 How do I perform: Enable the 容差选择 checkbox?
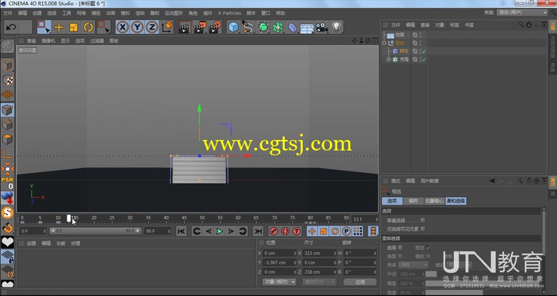coord(423,220)
